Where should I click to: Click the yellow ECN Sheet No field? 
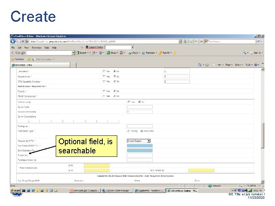(201, 170)
